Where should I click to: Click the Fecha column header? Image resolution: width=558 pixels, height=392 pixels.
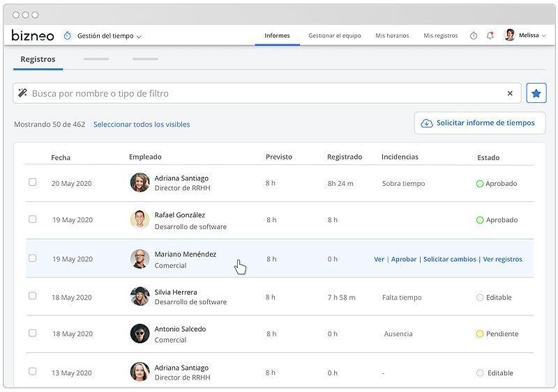pyautogui.click(x=61, y=157)
